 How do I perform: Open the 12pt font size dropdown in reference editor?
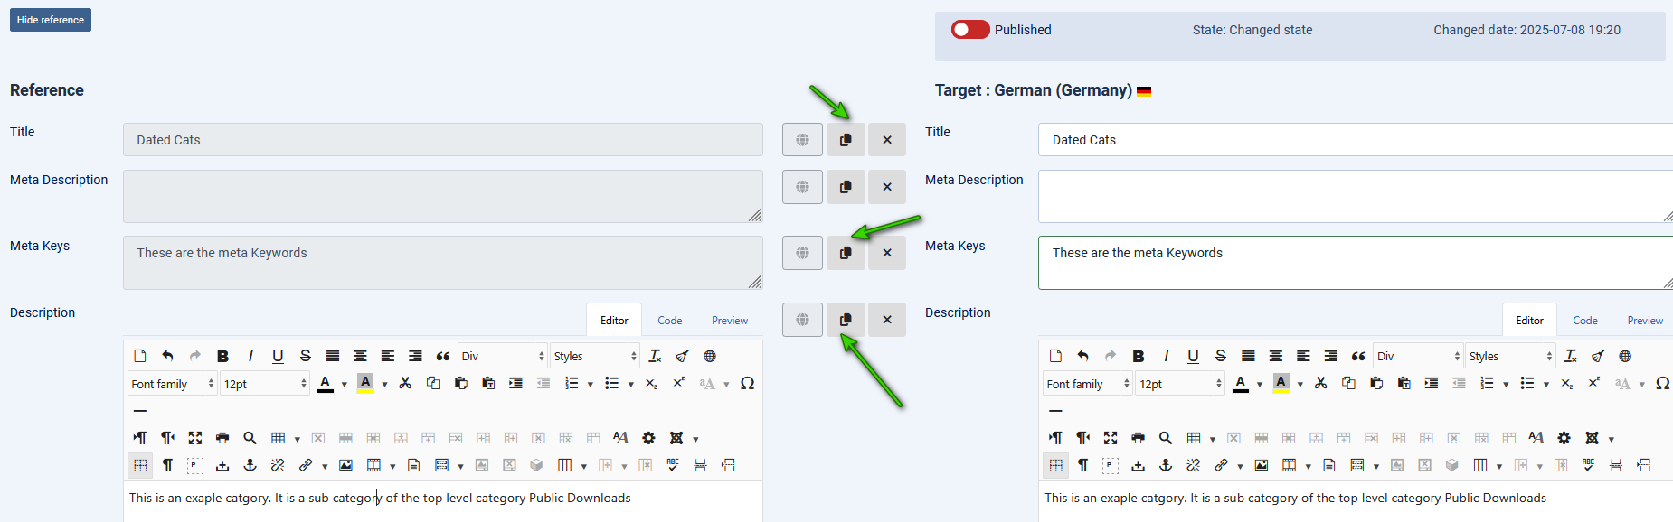click(x=265, y=384)
